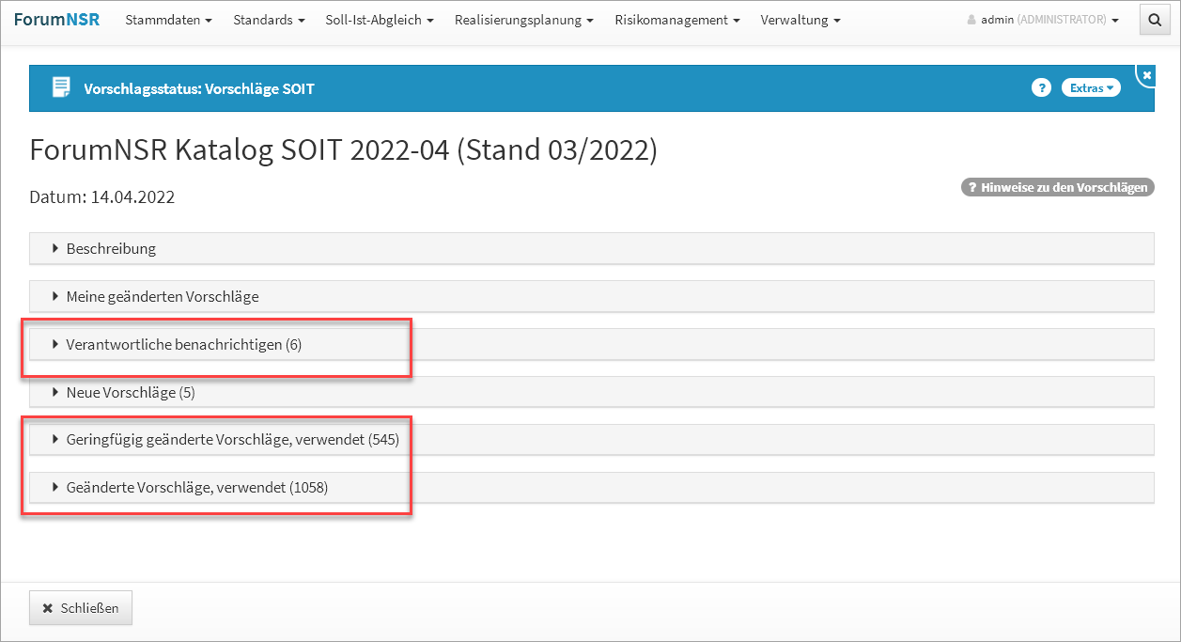Image resolution: width=1181 pixels, height=642 pixels.
Task: Open the Extras dropdown
Action: pos(1091,87)
